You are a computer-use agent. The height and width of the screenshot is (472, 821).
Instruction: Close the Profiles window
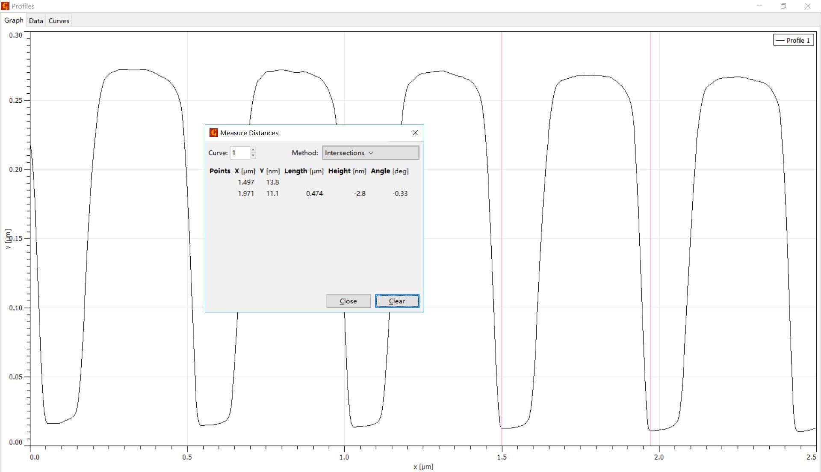[808, 6]
